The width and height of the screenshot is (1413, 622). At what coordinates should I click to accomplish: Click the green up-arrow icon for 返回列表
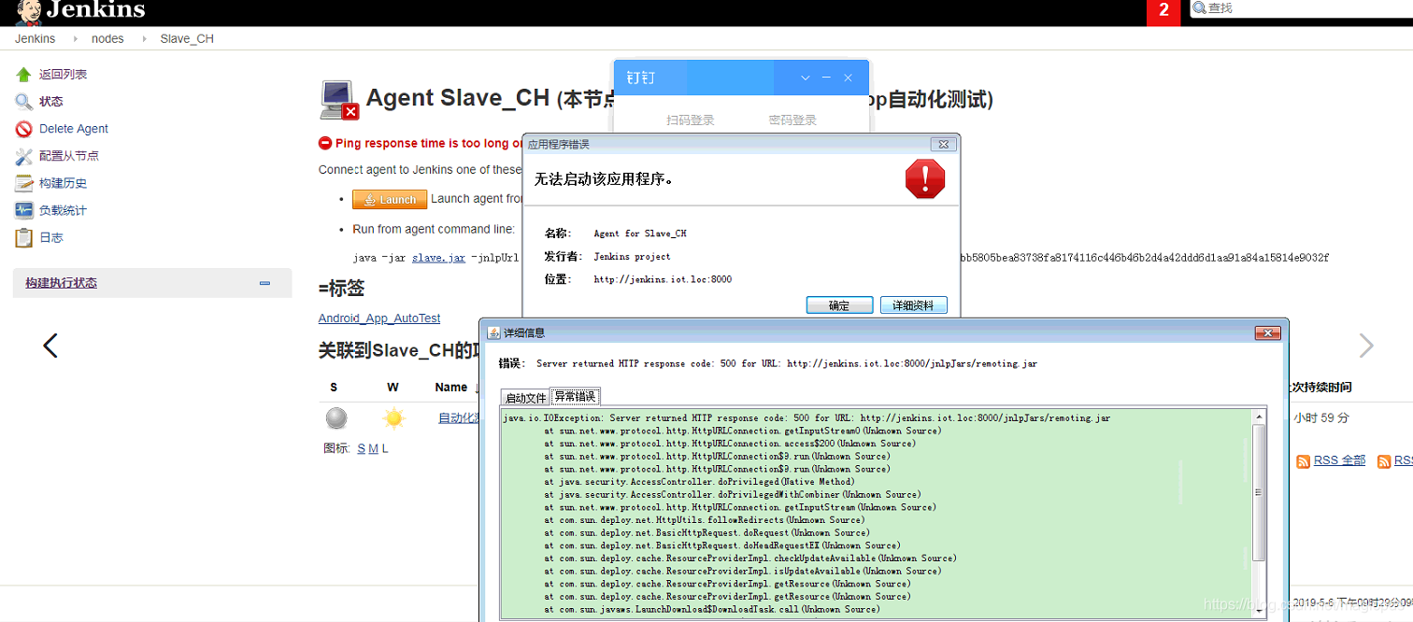pyautogui.click(x=23, y=75)
